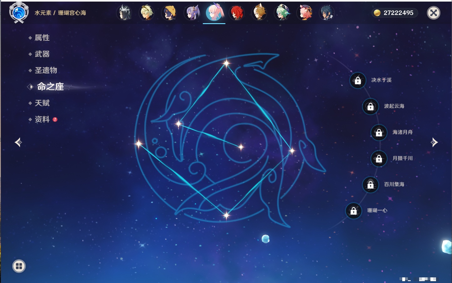452x283 pixels.
Task: Open the 资料 profile tab
Action: point(42,119)
